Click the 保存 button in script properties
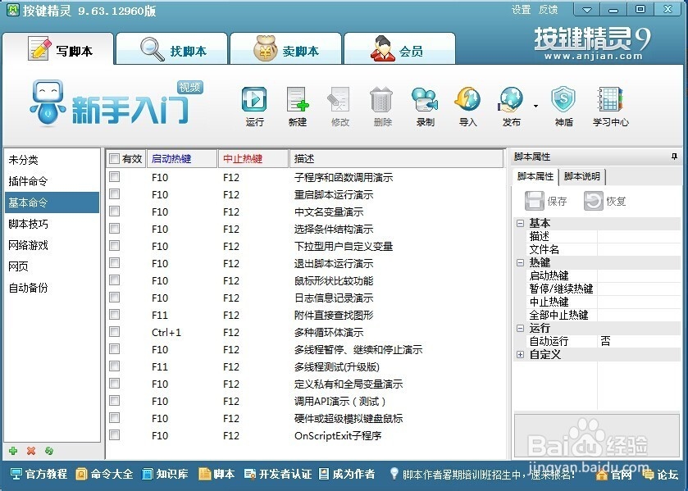Screen dimensions: 688x491 click(x=546, y=200)
